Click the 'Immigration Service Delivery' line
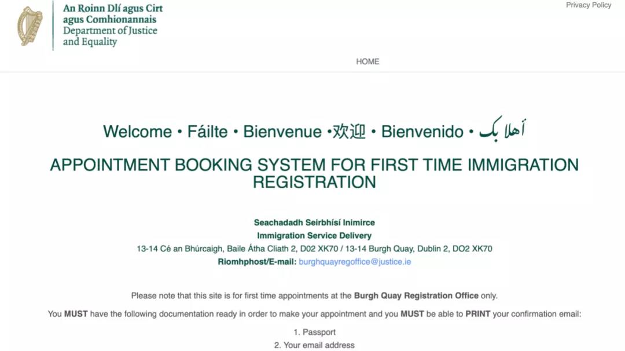The image size is (625, 351). click(x=314, y=236)
